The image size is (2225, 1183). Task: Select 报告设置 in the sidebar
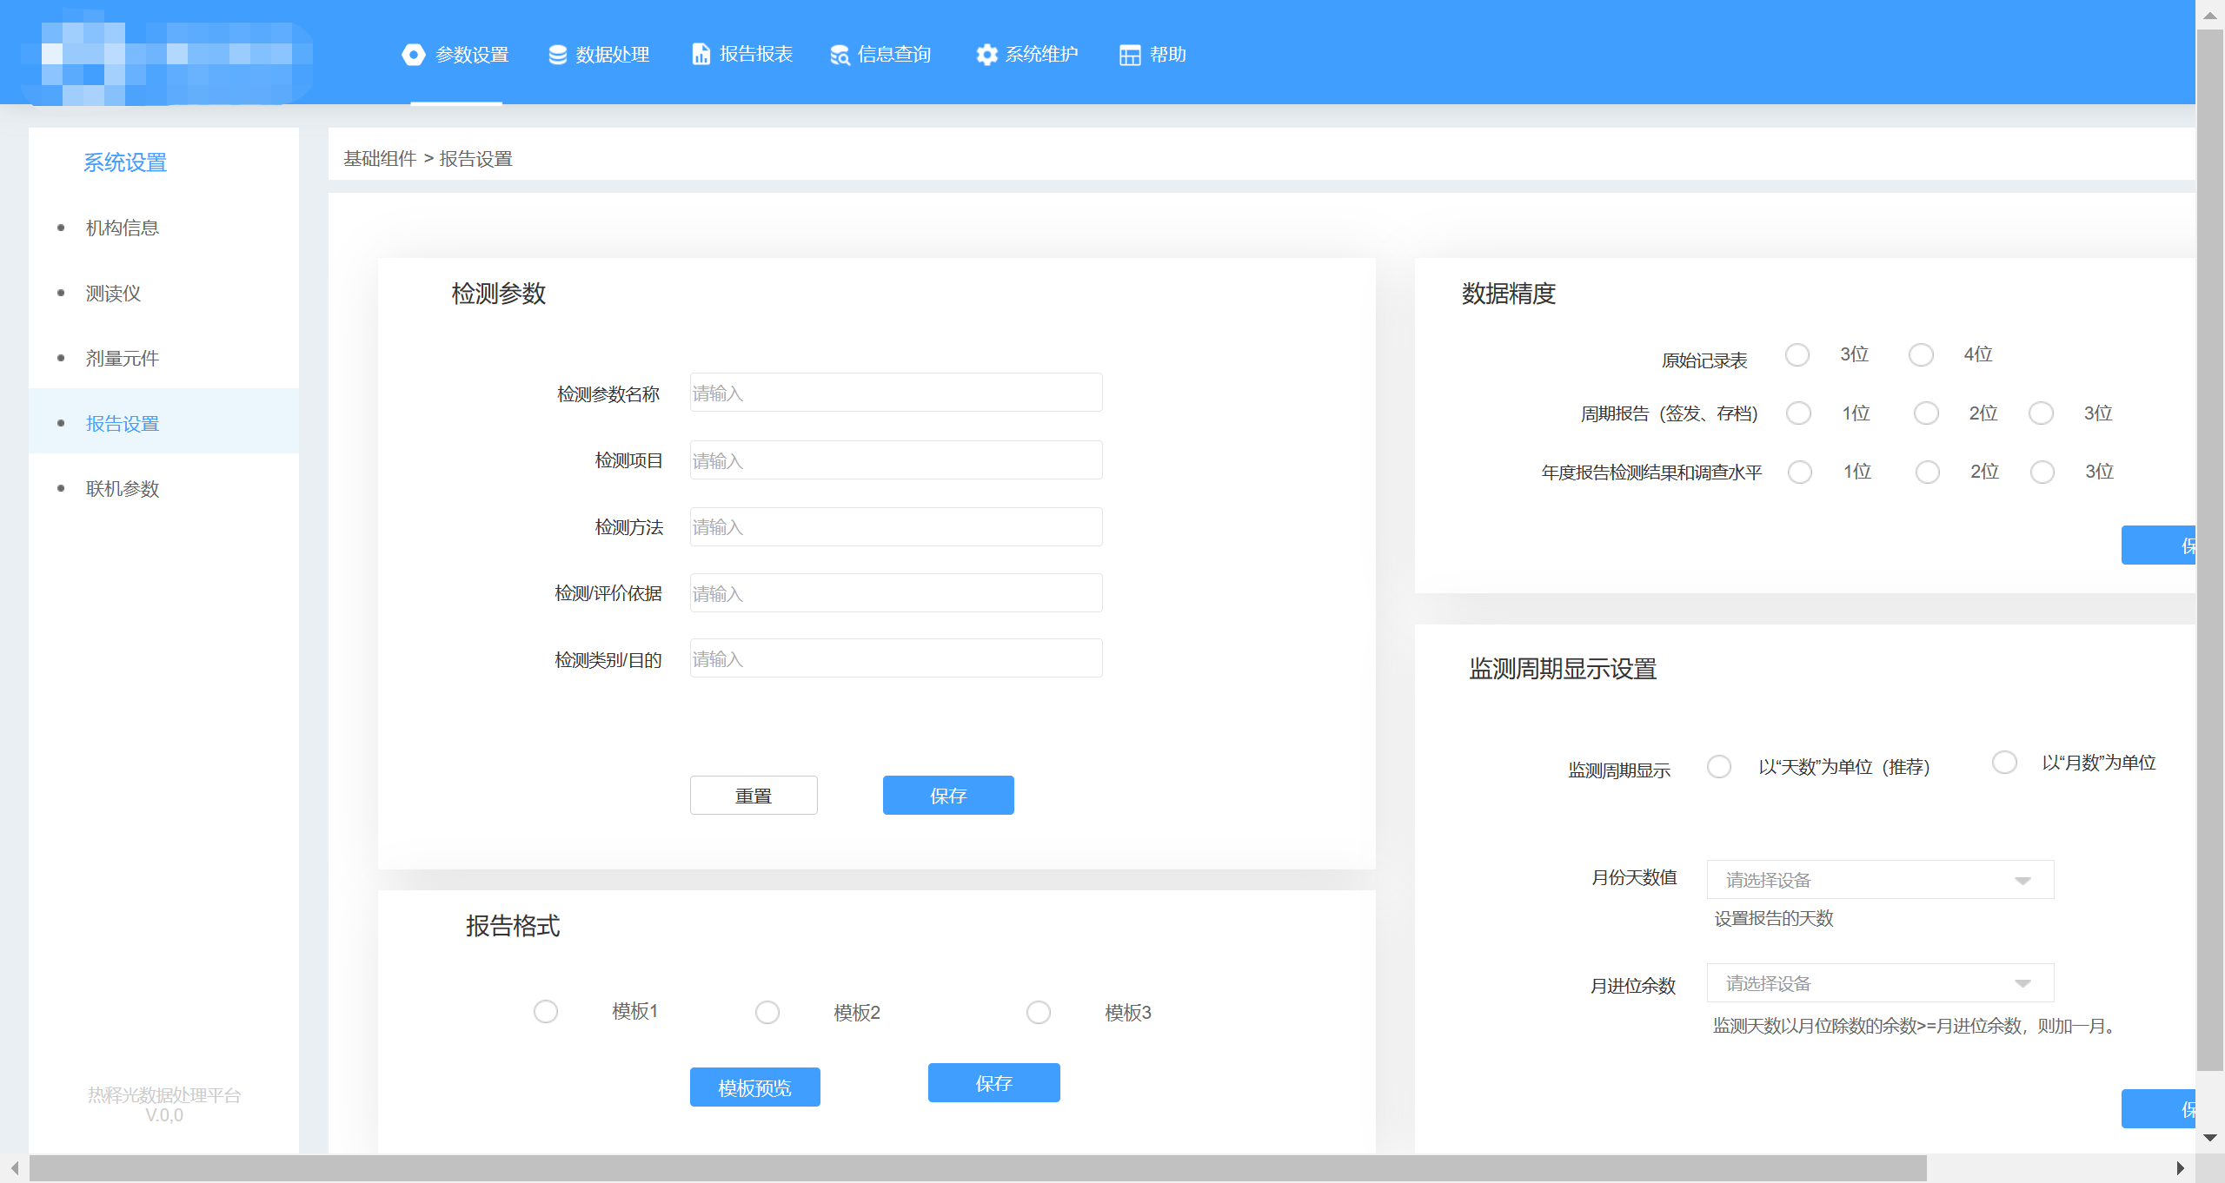(x=163, y=423)
